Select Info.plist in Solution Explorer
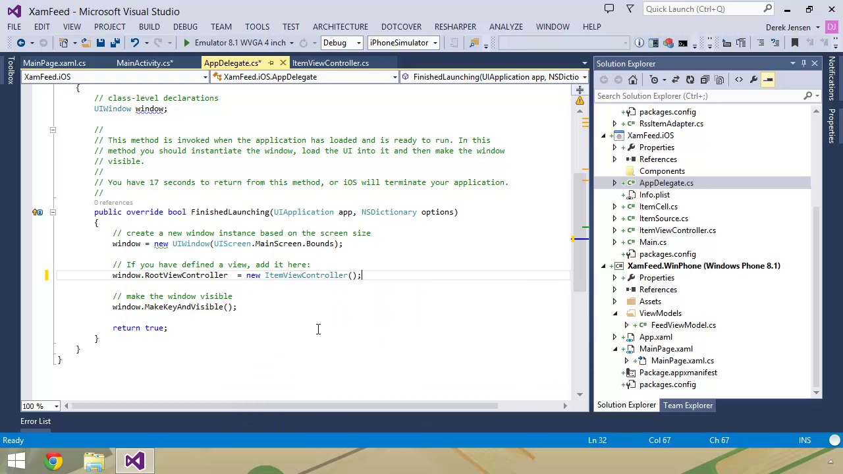 [654, 195]
